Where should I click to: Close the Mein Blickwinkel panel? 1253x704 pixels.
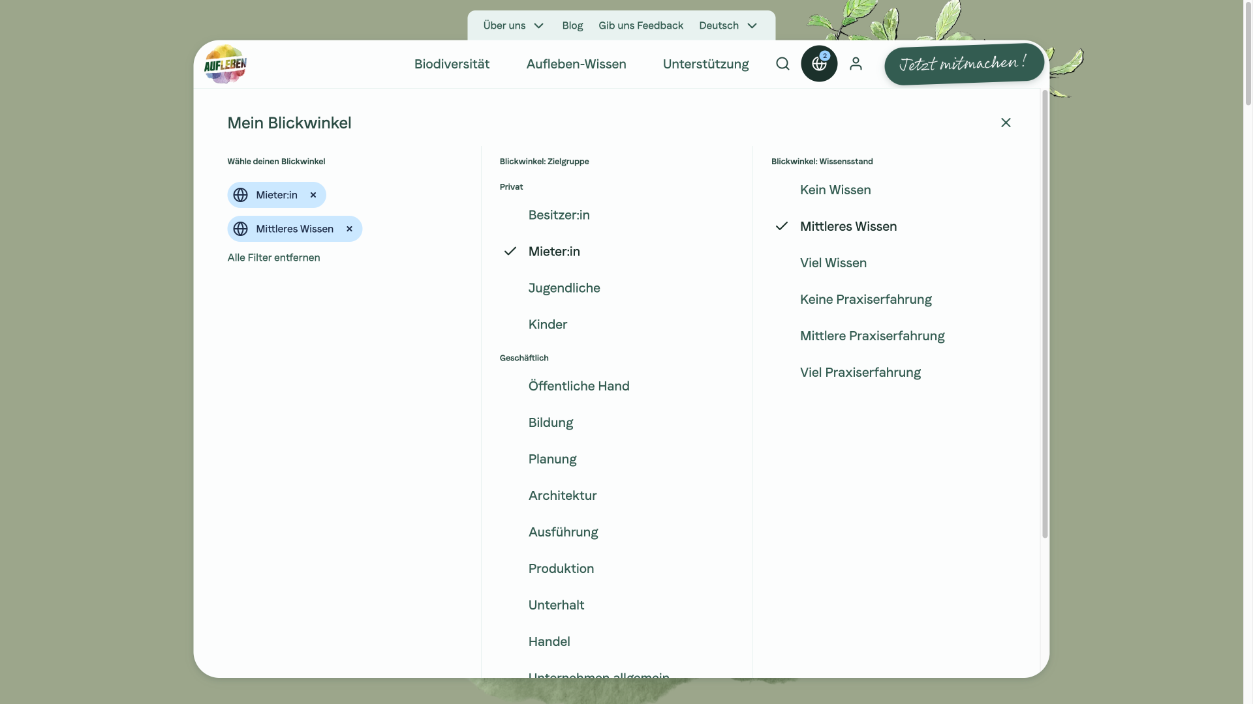click(x=1006, y=123)
